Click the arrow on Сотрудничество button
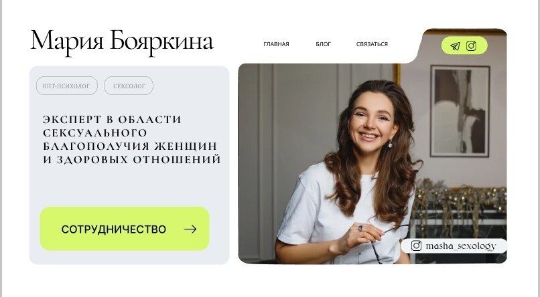540x297 pixels. (190, 229)
